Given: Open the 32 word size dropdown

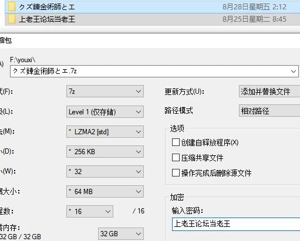Looking at the screenshot, I should [105, 172].
